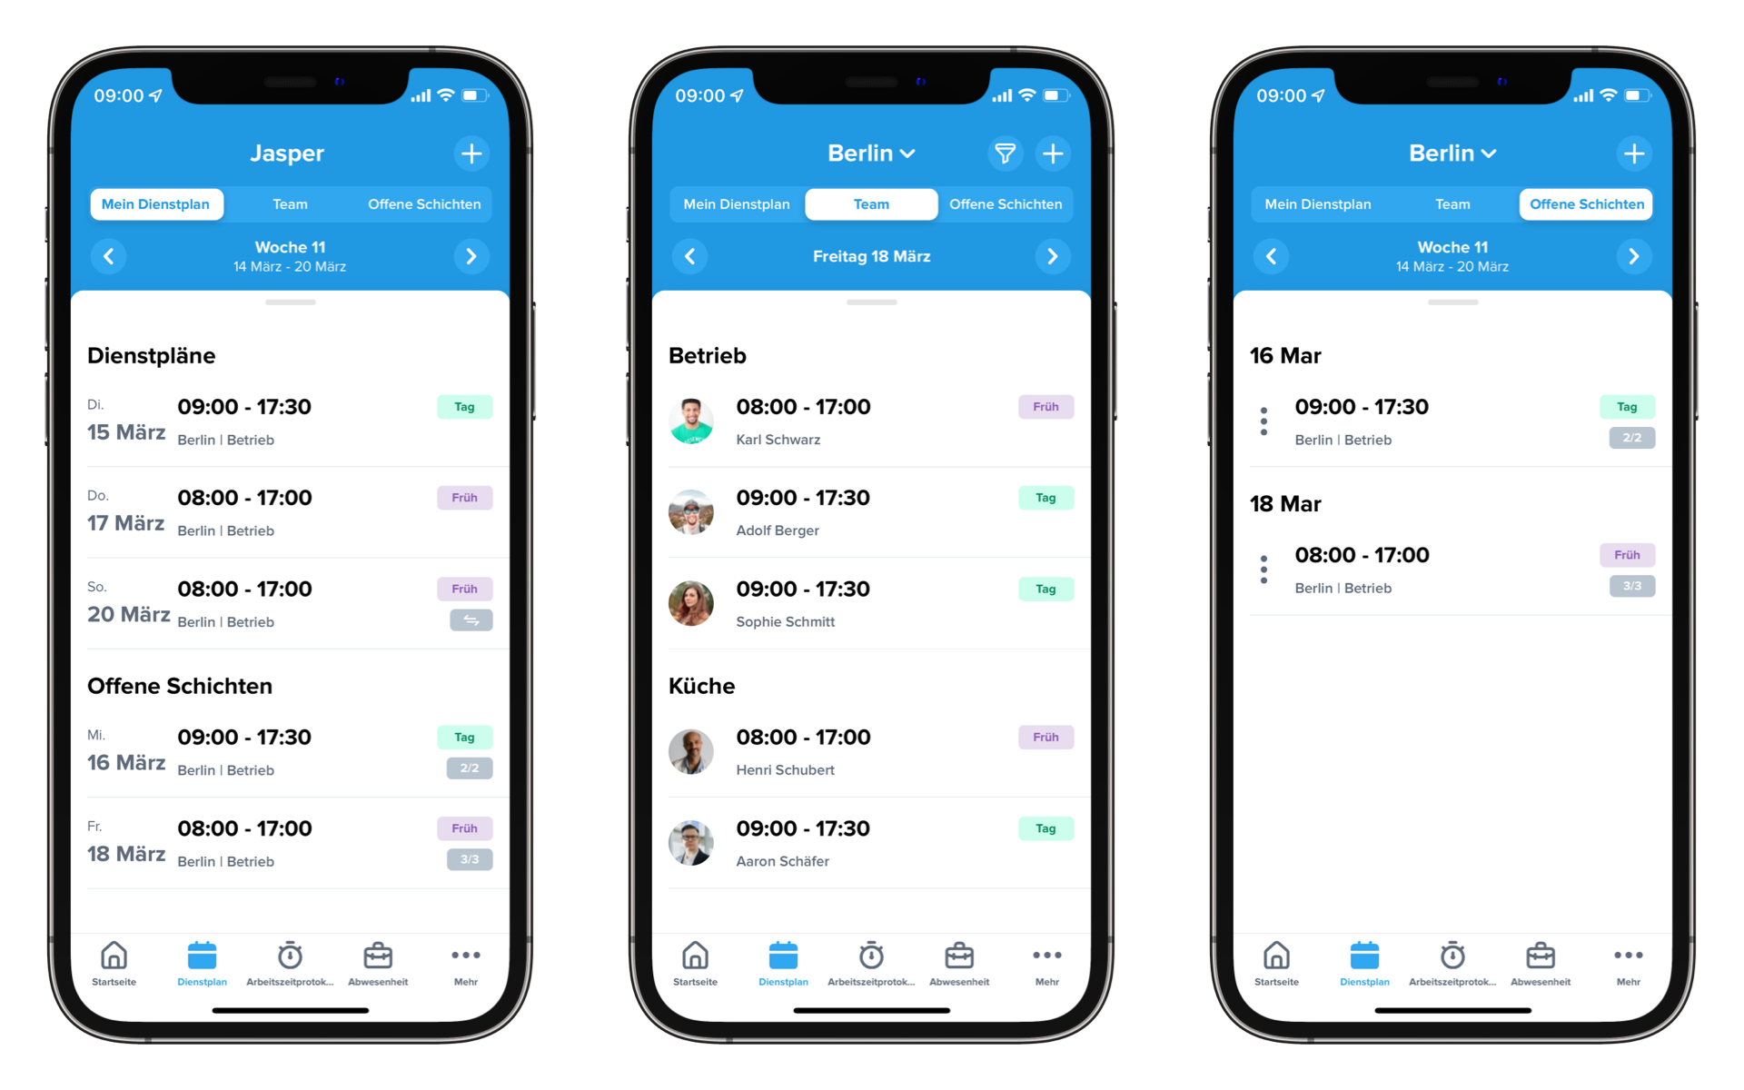
Task: Navigate forward with right chevron
Action: pyautogui.click(x=472, y=257)
